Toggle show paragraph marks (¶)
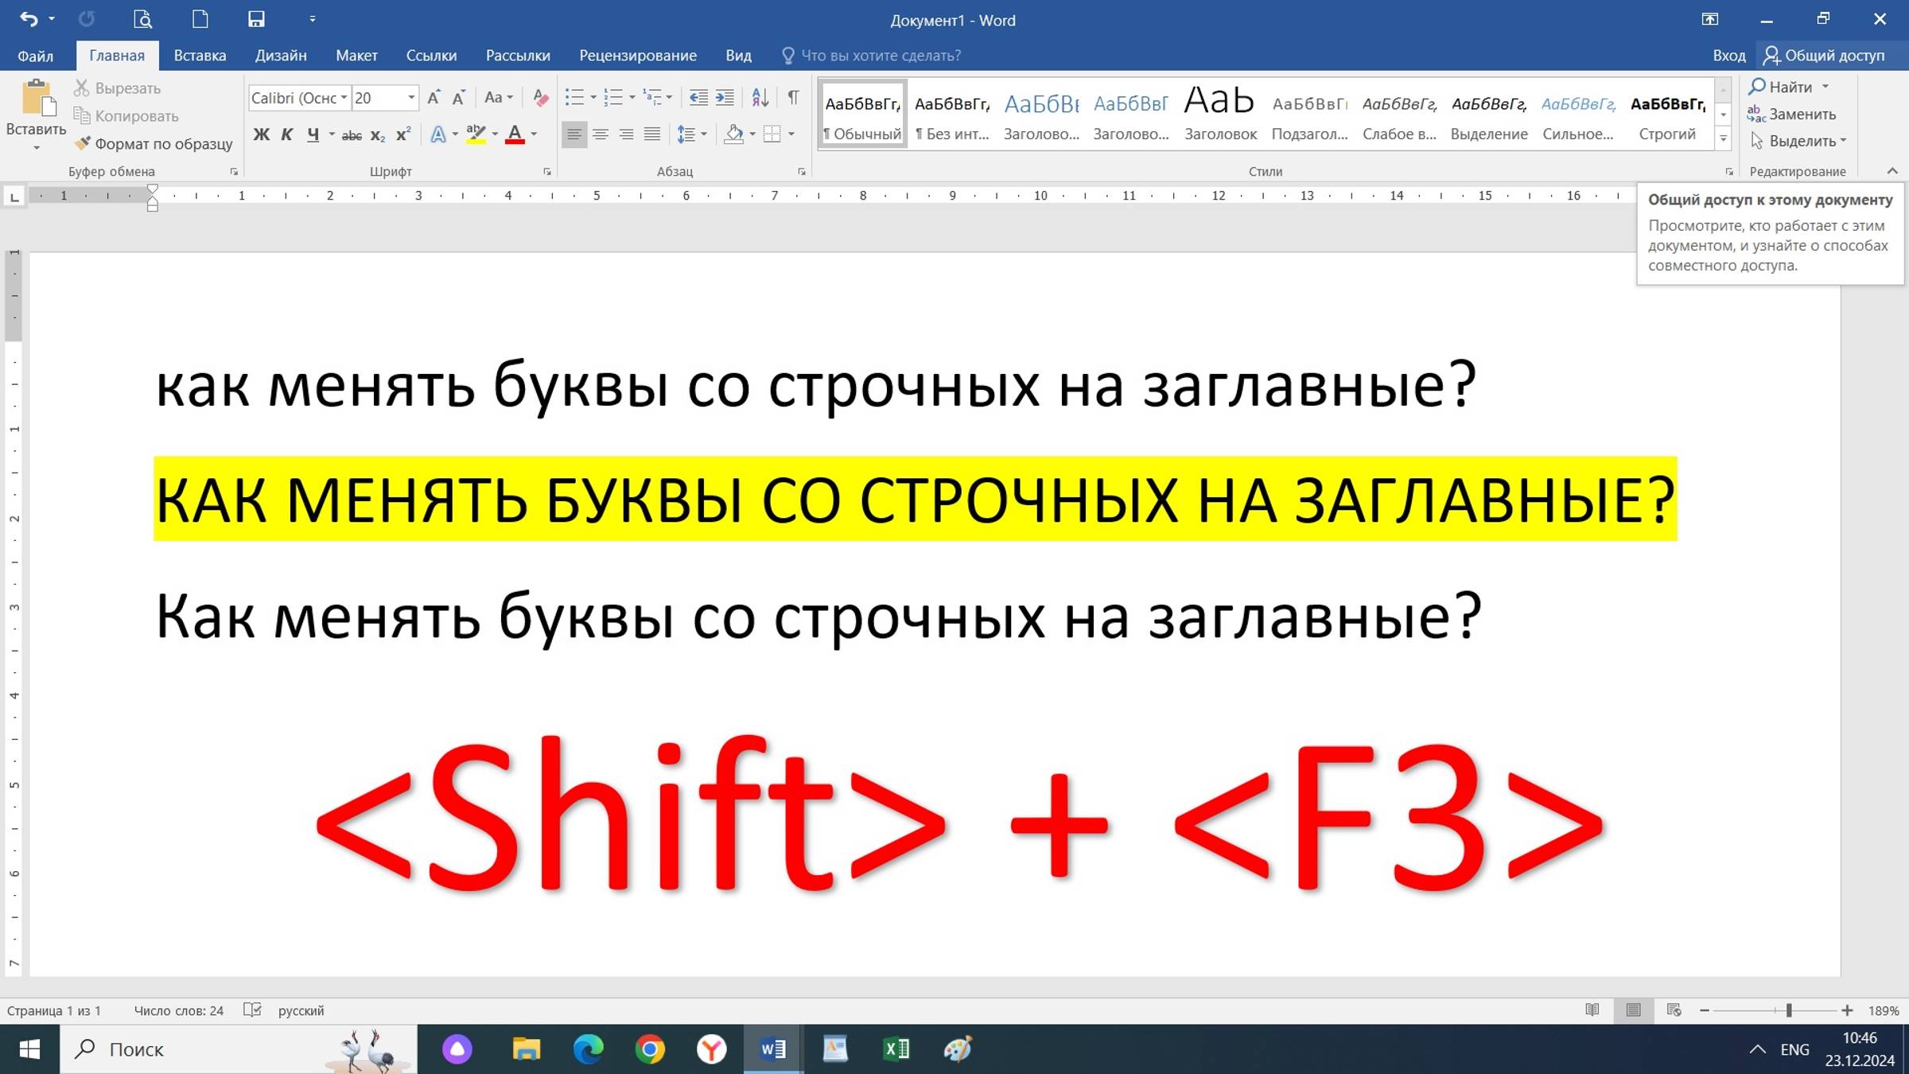 click(793, 98)
